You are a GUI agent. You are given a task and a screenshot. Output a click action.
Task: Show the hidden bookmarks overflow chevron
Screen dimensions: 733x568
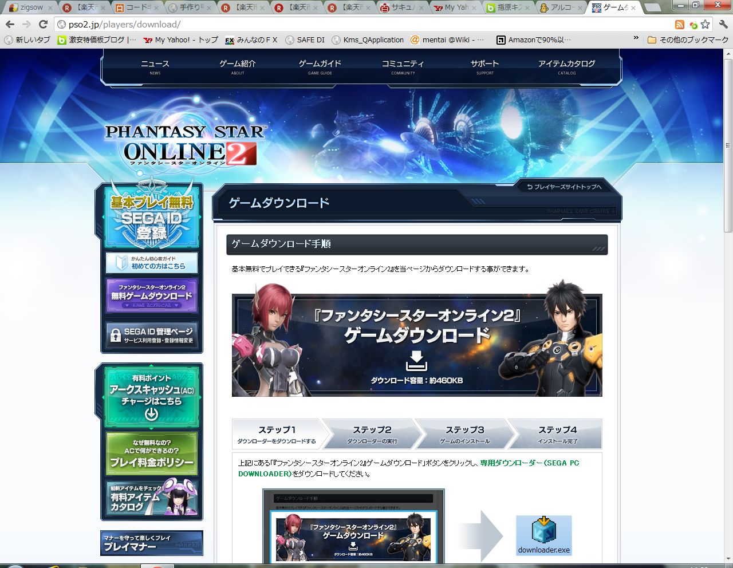click(x=636, y=39)
